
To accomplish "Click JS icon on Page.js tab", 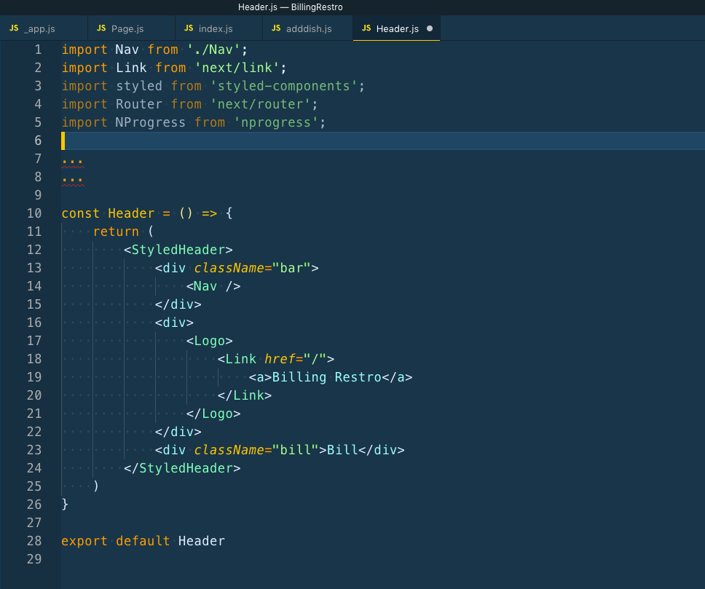I will [x=101, y=28].
